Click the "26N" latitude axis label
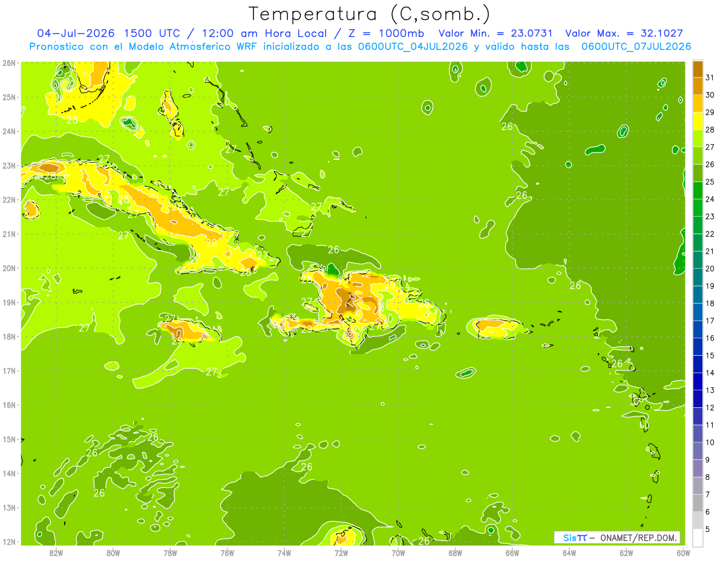 [x=9, y=63]
